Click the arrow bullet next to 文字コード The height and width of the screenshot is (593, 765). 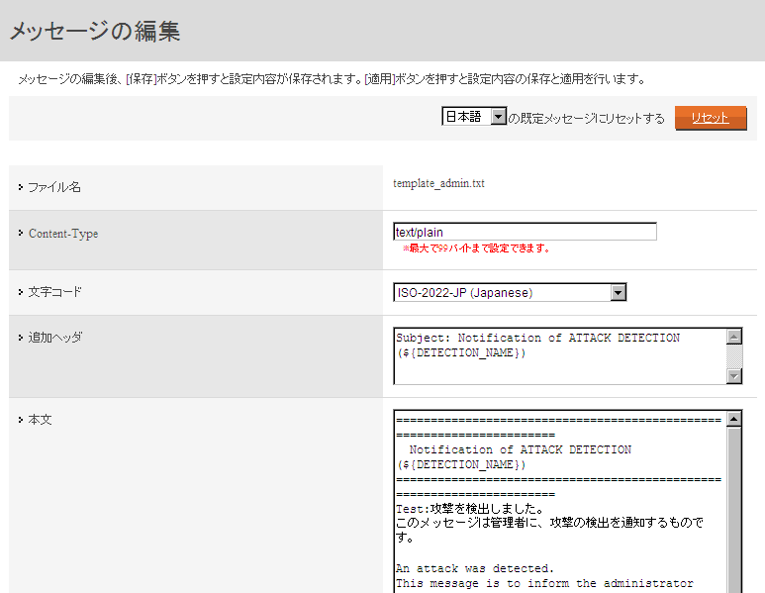(21, 292)
